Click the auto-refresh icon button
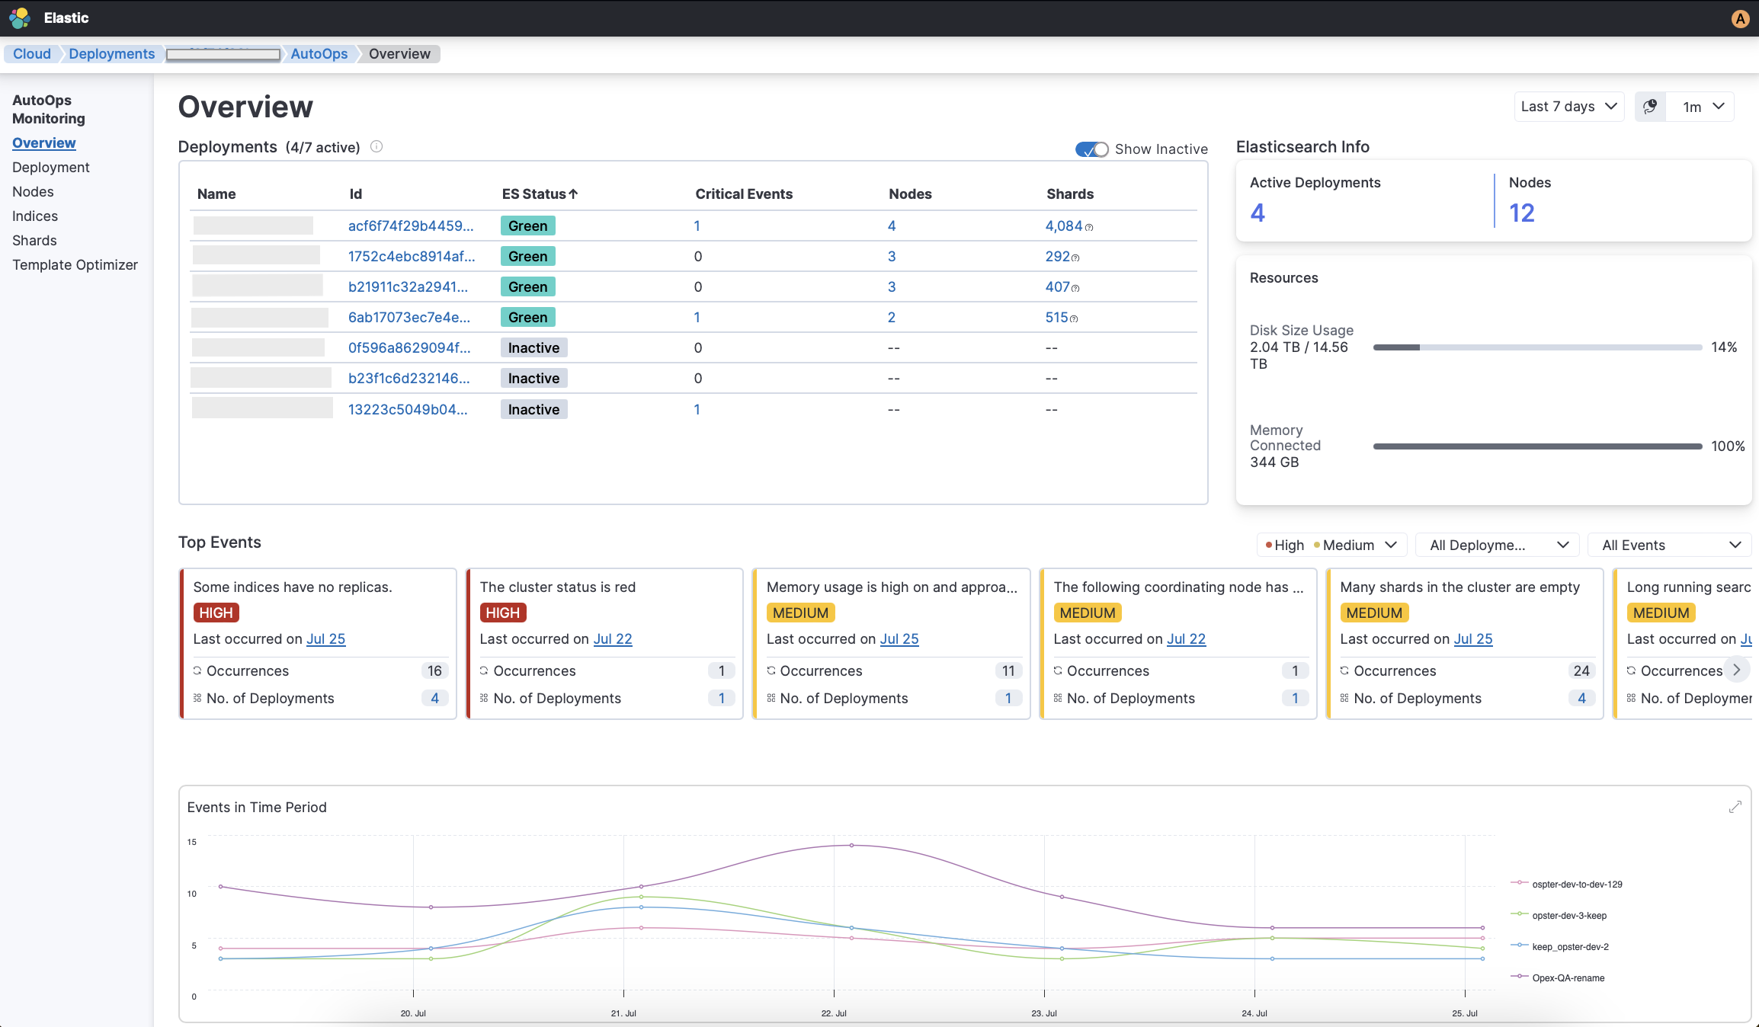The image size is (1759, 1027). pos(1650,107)
